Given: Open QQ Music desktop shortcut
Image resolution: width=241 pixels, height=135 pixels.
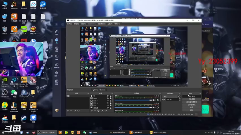Looking at the screenshot, I should point(5,106).
